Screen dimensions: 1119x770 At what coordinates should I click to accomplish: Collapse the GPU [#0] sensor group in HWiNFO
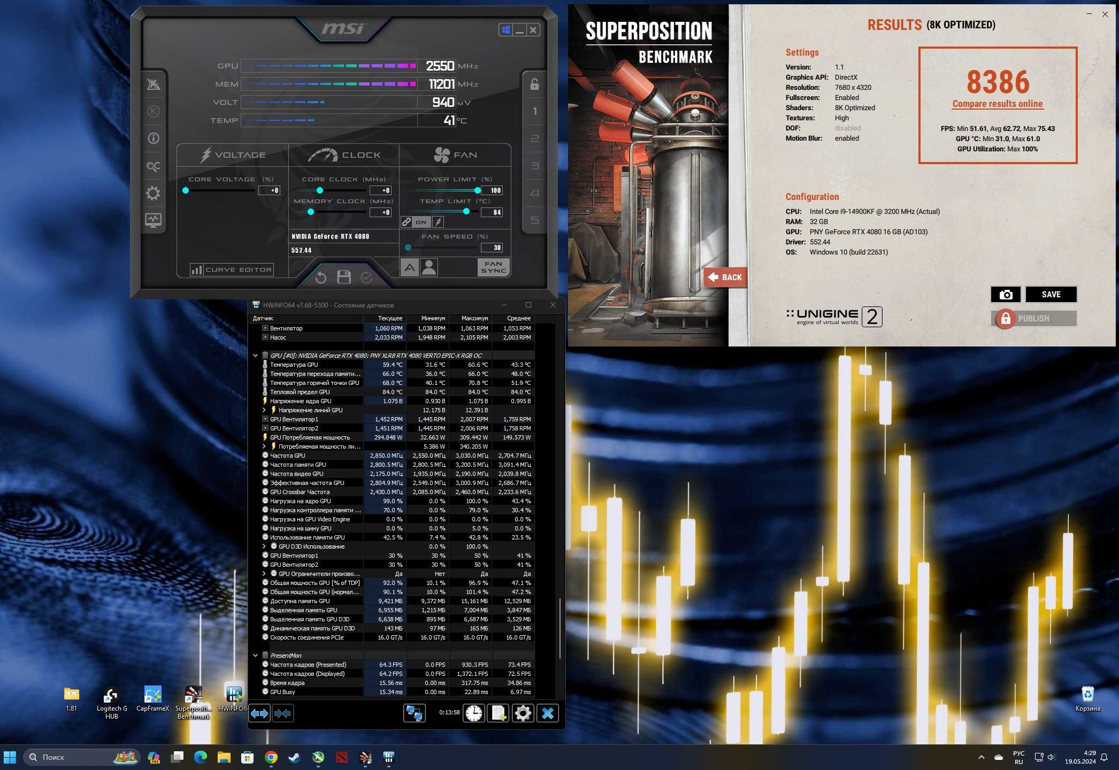coord(256,356)
